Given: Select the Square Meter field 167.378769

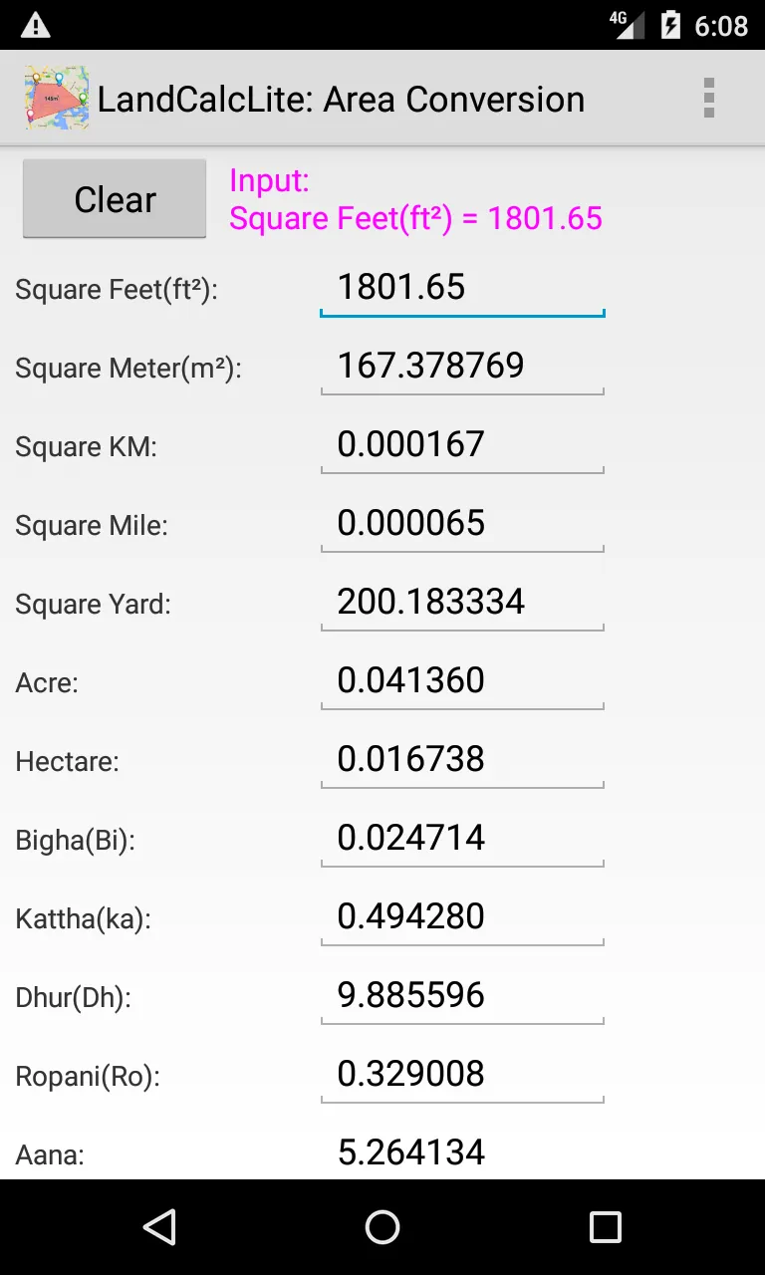Looking at the screenshot, I should [462, 368].
